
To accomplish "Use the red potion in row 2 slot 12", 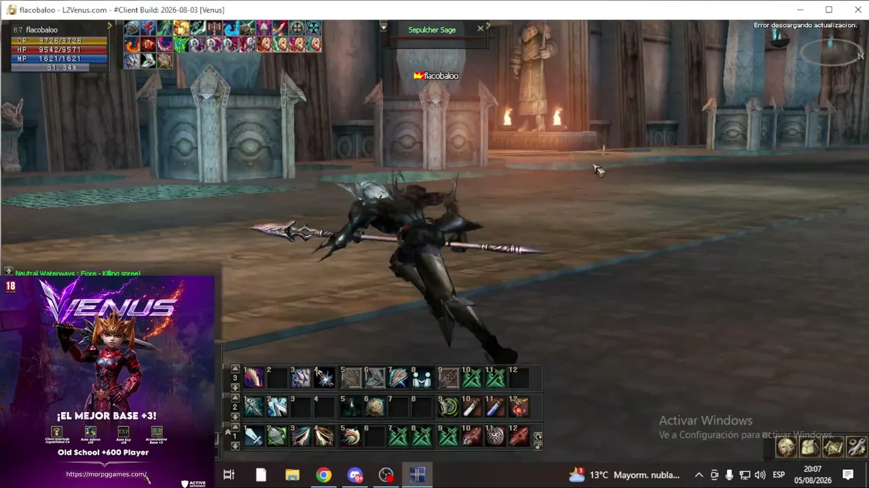I will click(x=519, y=407).
